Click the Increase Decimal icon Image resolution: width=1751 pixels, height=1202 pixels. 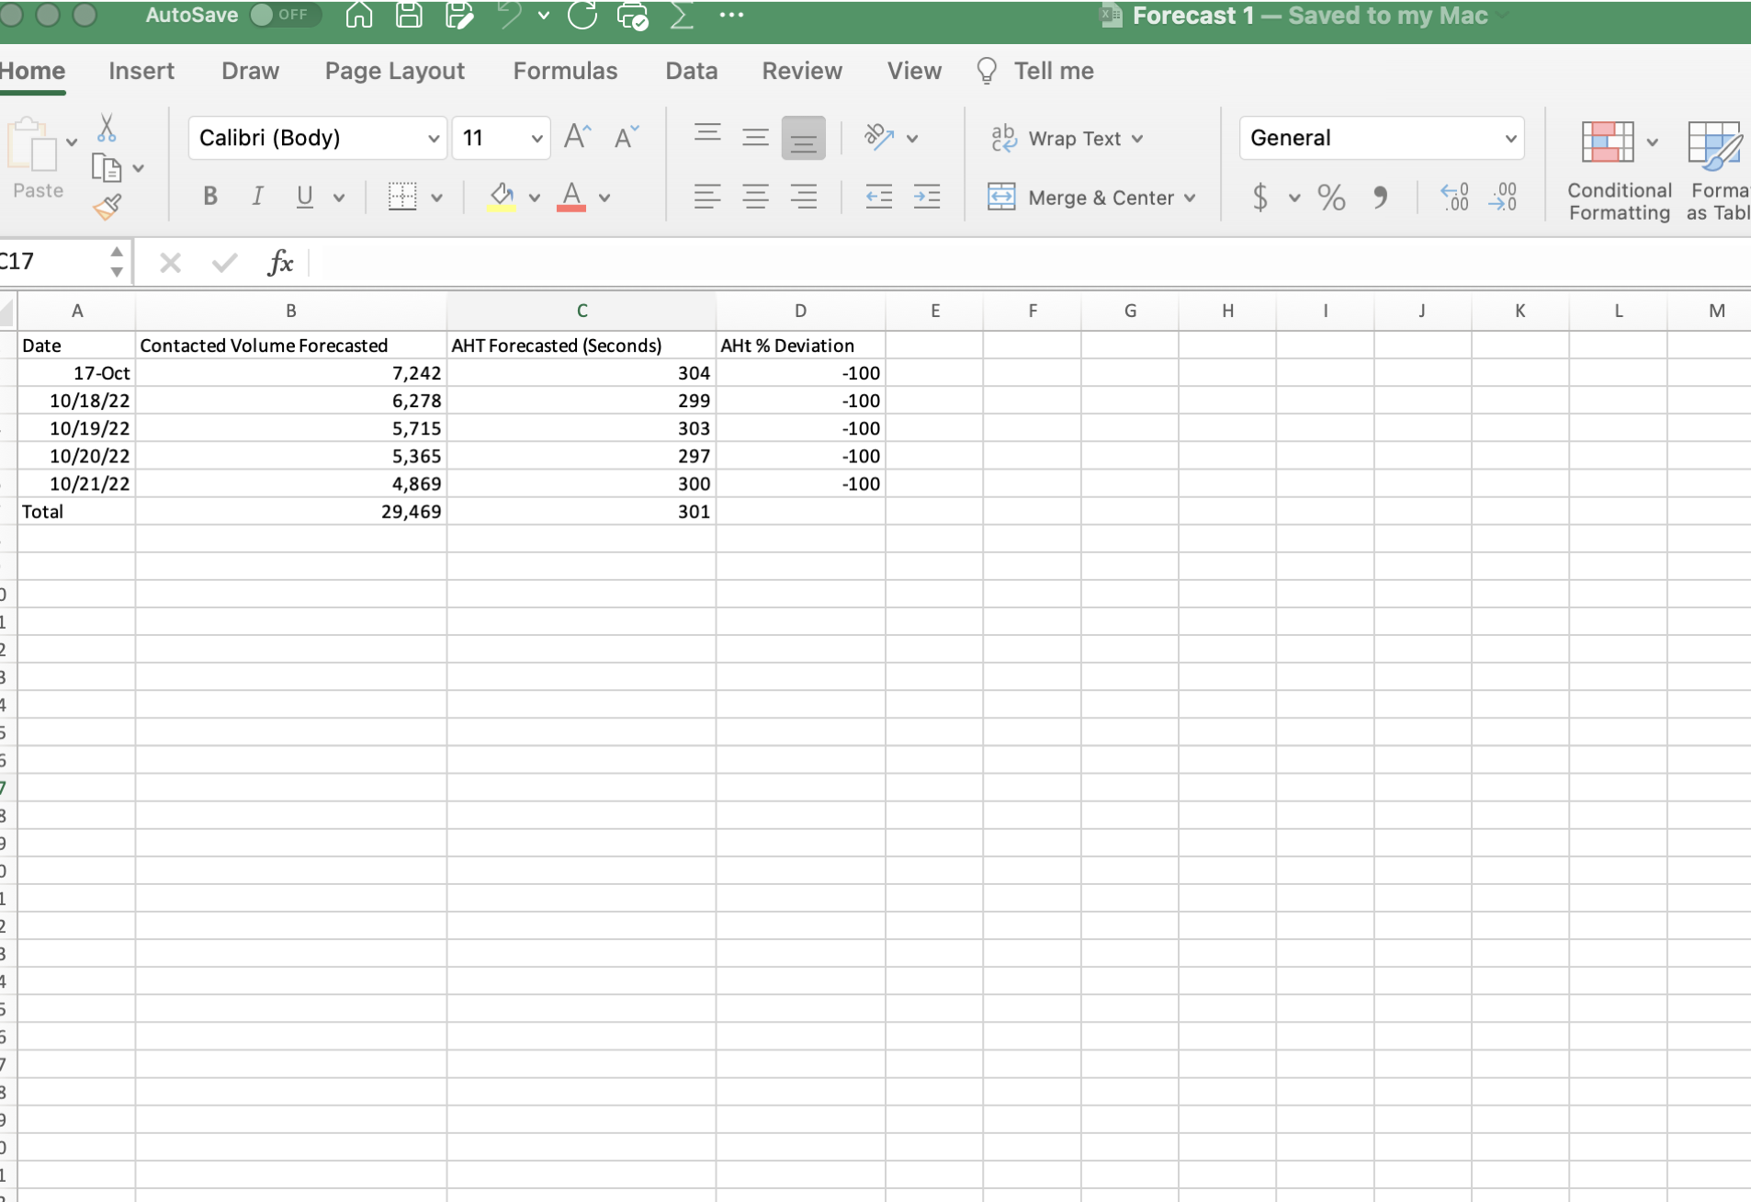pyautogui.click(x=1456, y=197)
